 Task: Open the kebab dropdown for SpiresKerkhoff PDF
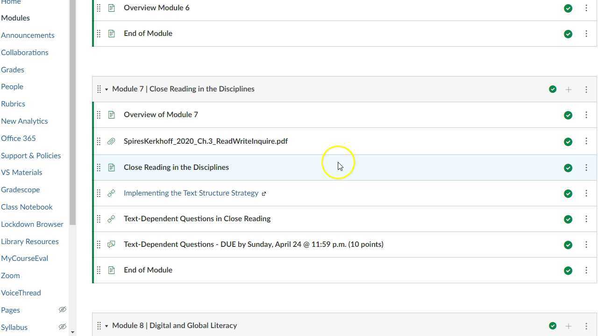tap(586, 141)
